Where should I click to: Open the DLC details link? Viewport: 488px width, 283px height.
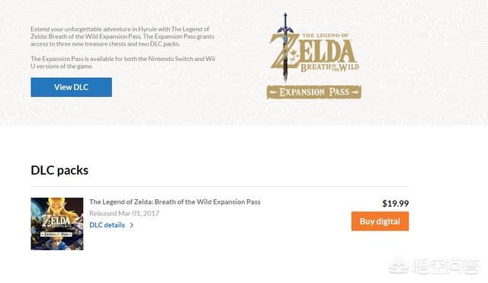point(107,225)
